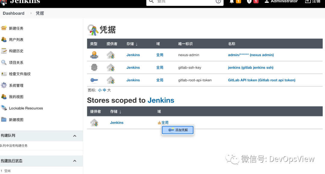Open jenkins (gitlab jenkins ssh) credential
325x174 pixels.
[251, 68]
